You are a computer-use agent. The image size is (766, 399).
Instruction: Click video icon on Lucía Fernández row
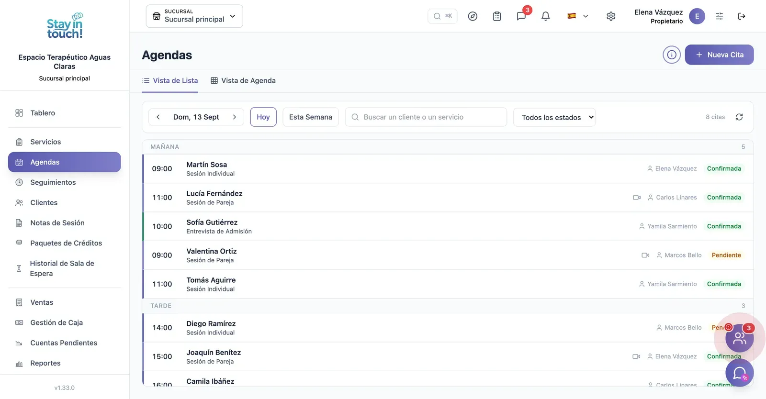pos(637,198)
